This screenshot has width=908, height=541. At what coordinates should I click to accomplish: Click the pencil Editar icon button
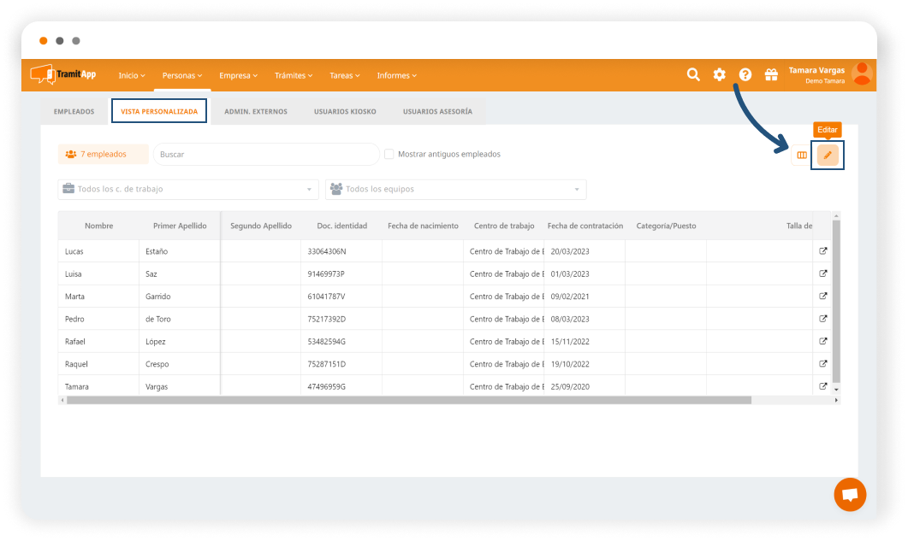click(x=827, y=155)
